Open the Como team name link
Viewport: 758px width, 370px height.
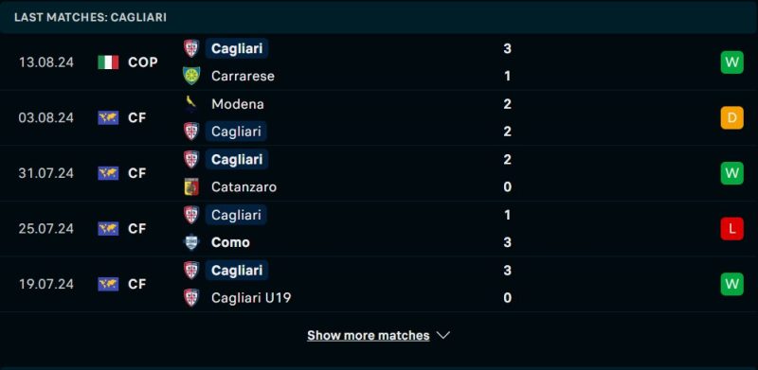tap(230, 242)
